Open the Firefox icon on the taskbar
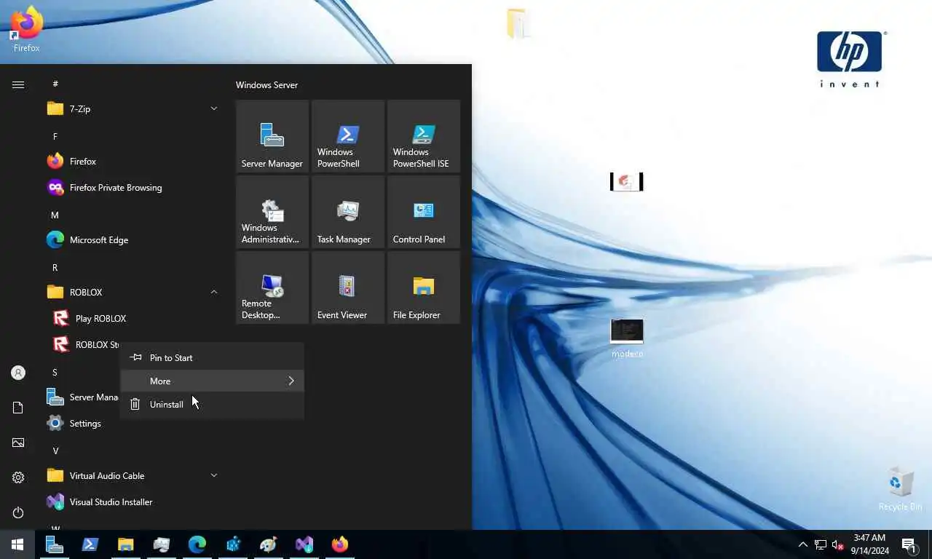 (340, 544)
